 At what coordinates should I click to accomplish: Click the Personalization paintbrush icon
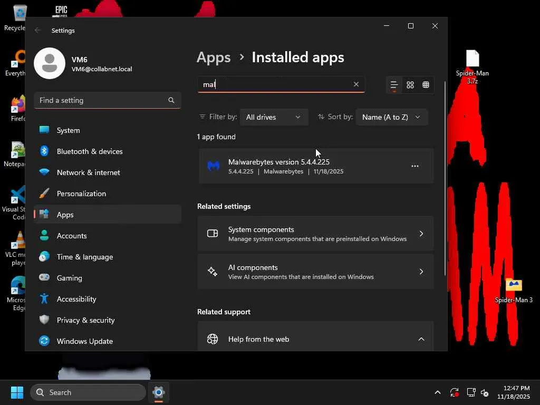44,193
